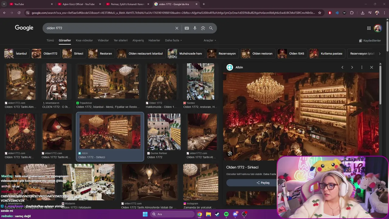
Task: Open Hakkımızda - Olden image result
Action: coord(161,86)
